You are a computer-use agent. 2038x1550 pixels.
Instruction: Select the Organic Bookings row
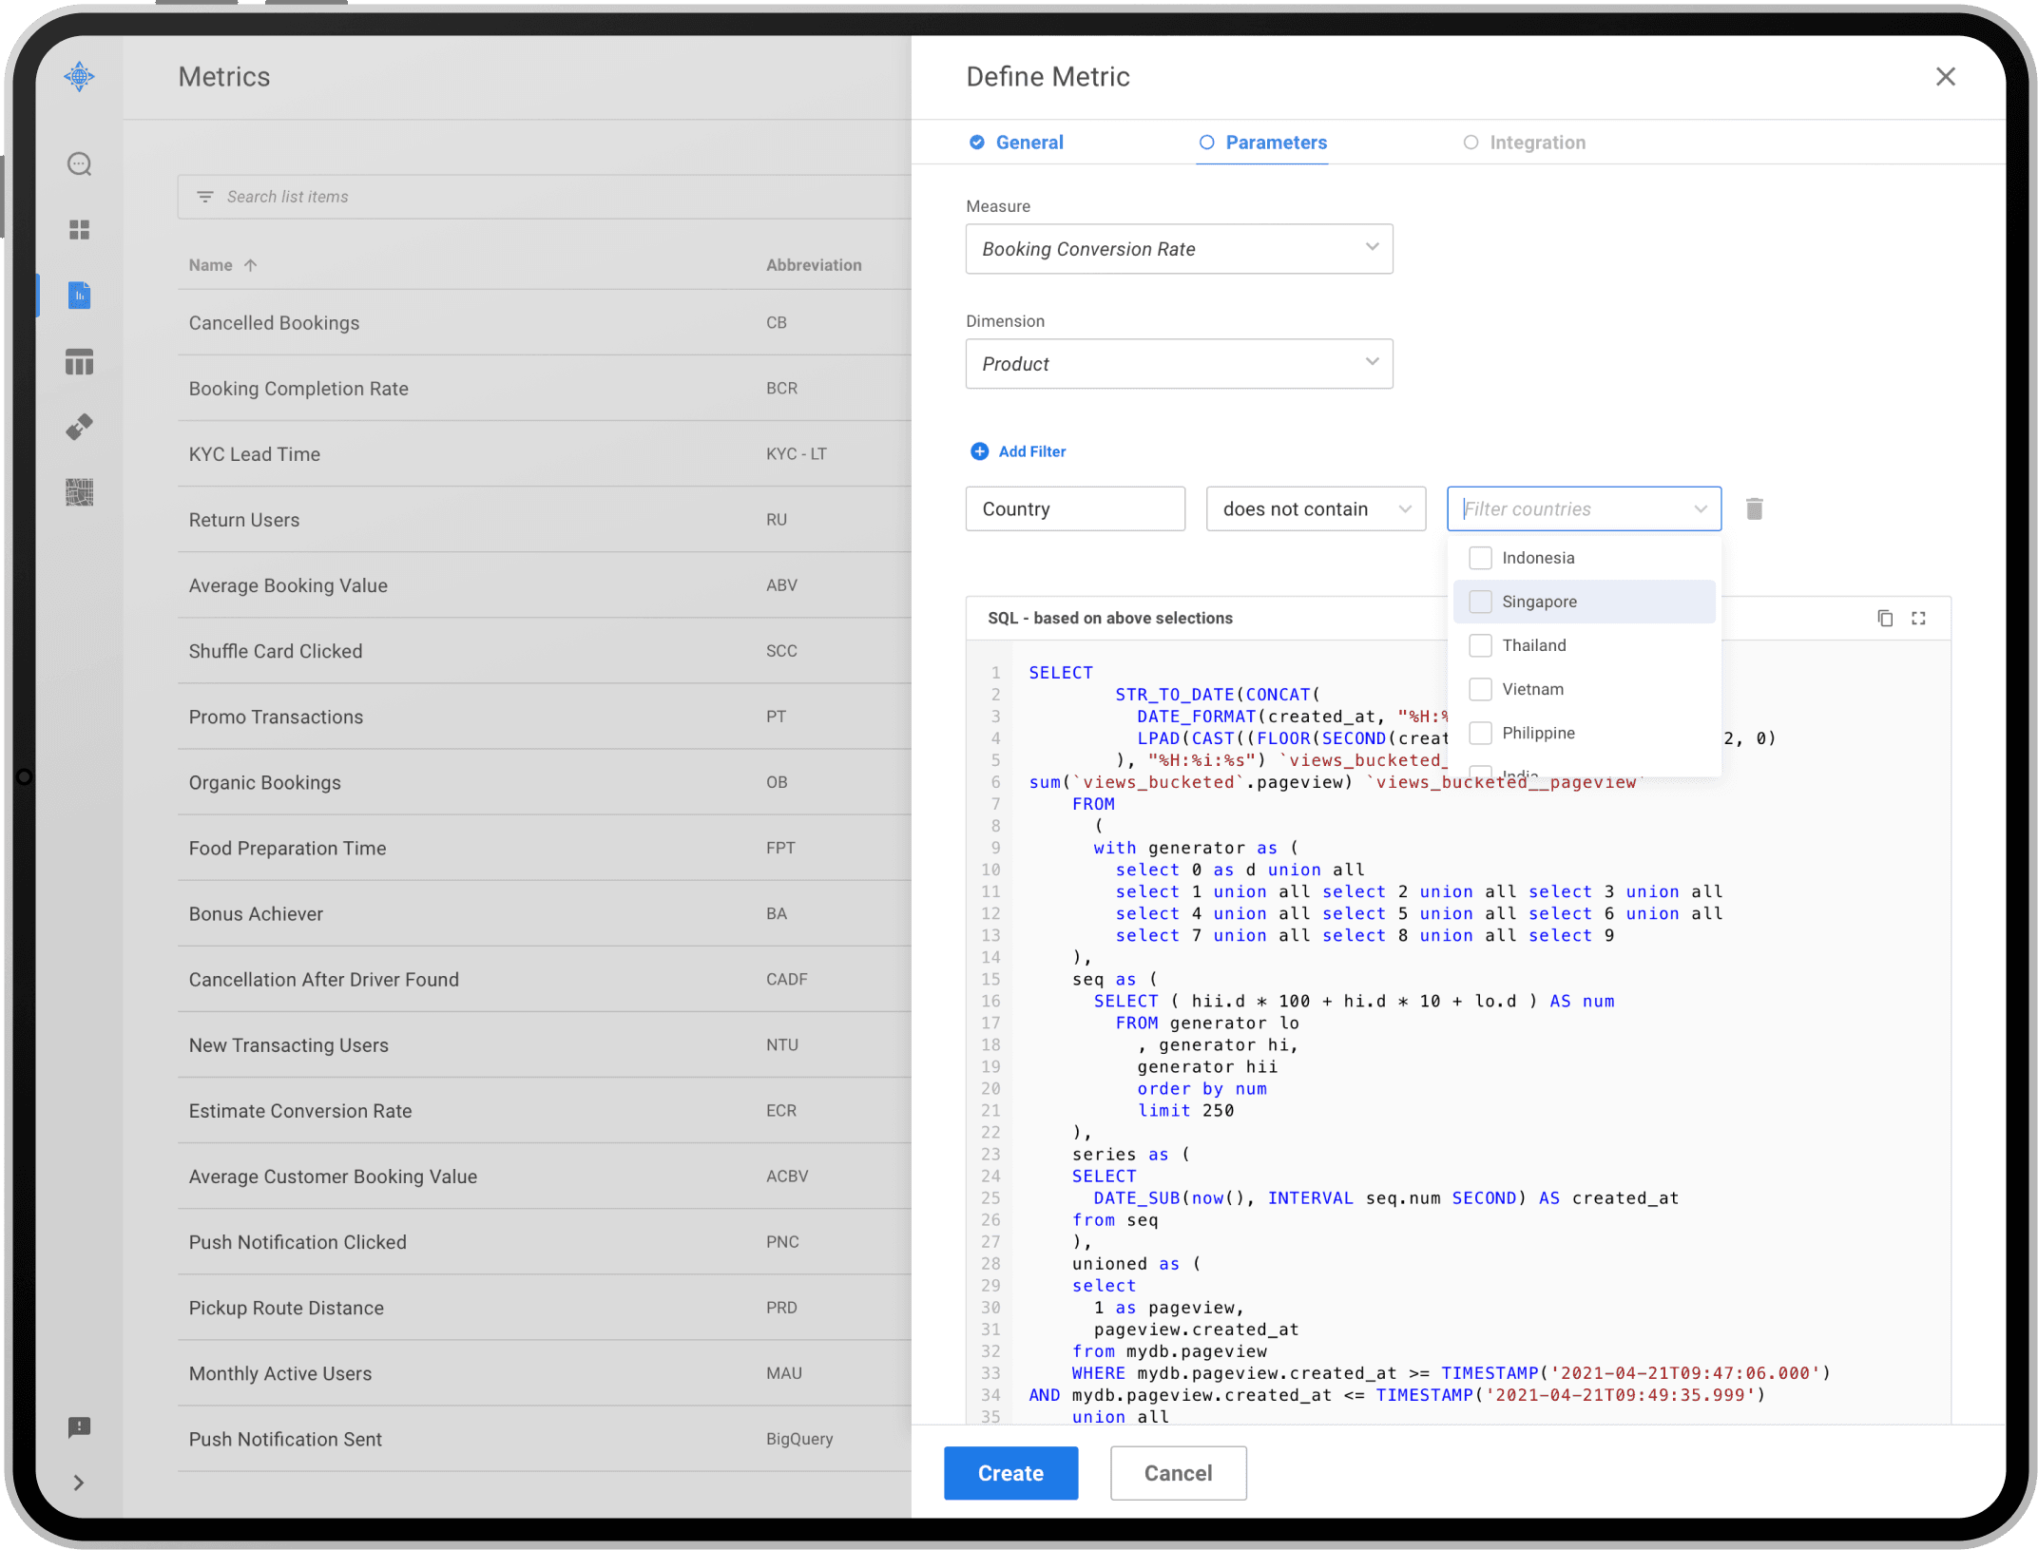[x=544, y=782]
